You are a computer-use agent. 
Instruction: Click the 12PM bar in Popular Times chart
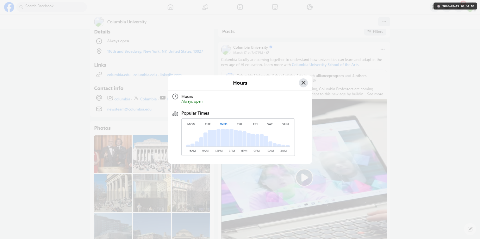(218, 138)
